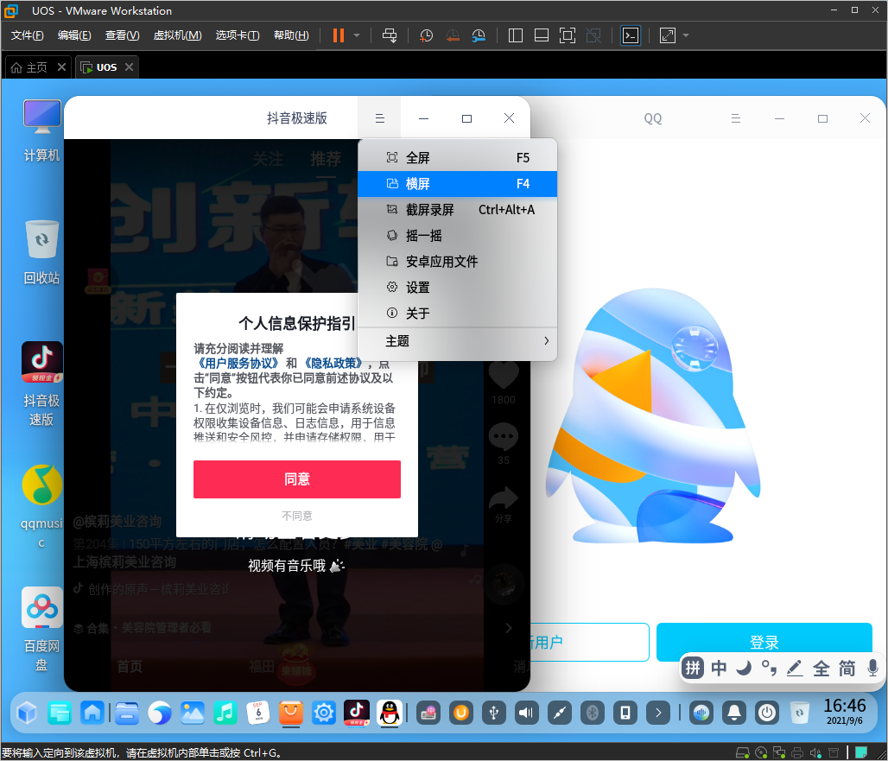Choose 横屏 F4 menu entry
Image resolution: width=888 pixels, height=761 pixels.
pyautogui.click(x=458, y=183)
